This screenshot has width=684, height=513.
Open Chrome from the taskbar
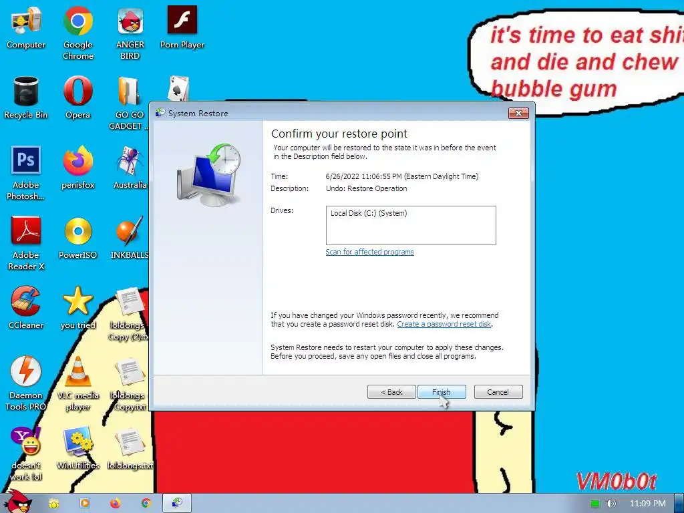pos(146,504)
